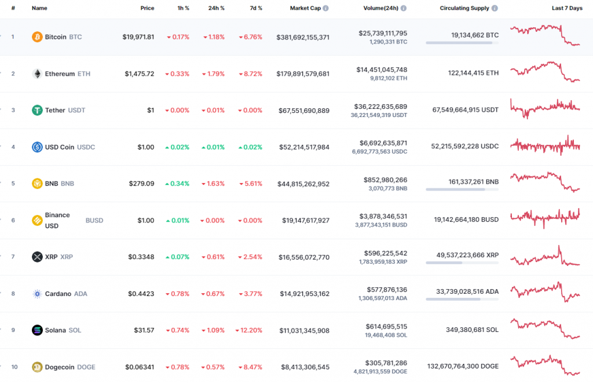Click Bitcoin's 24h volume amount link
Image resolution: width=593 pixels, height=383 pixels.
[382, 33]
